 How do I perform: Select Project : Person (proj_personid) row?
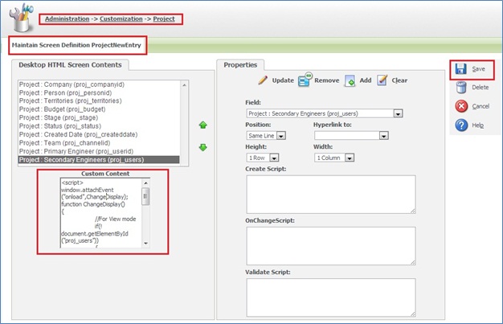[x=99, y=92]
